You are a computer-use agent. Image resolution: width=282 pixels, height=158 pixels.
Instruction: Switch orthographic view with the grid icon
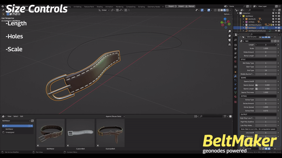click(x=229, y=45)
